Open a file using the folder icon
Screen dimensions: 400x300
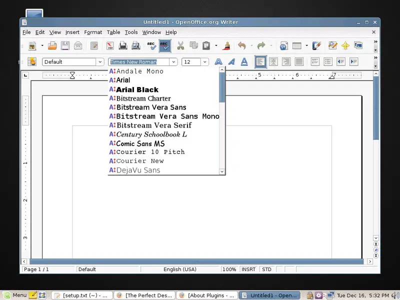click(x=52, y=46)
